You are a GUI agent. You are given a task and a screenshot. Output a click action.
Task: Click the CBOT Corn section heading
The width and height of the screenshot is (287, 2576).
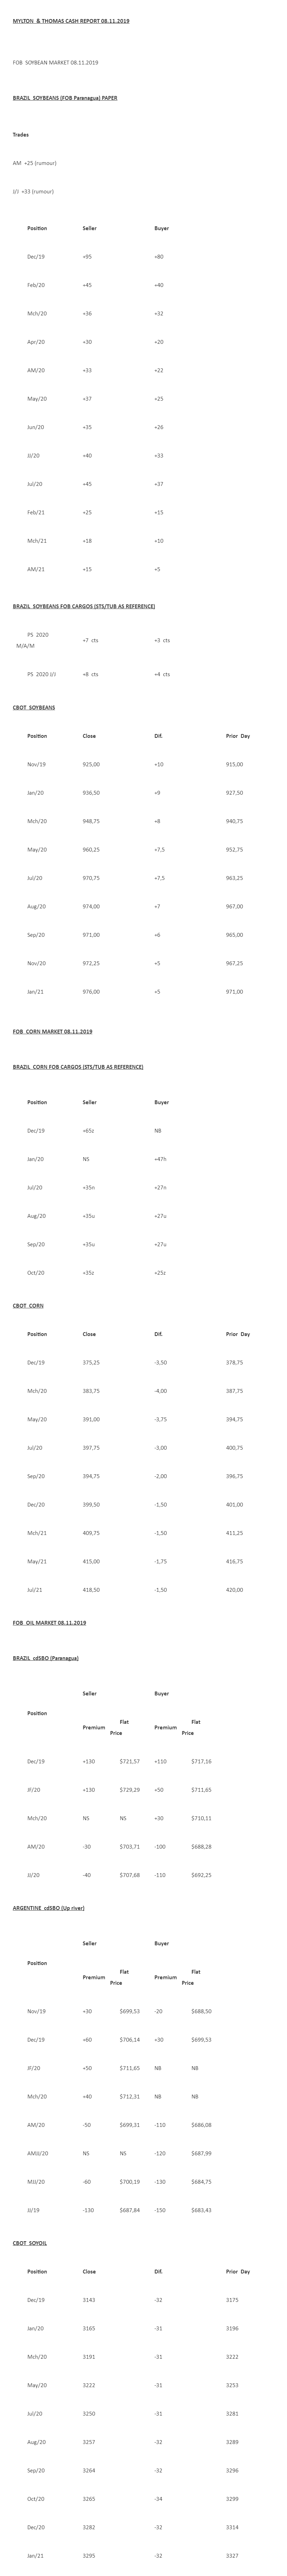[28, 1305]
